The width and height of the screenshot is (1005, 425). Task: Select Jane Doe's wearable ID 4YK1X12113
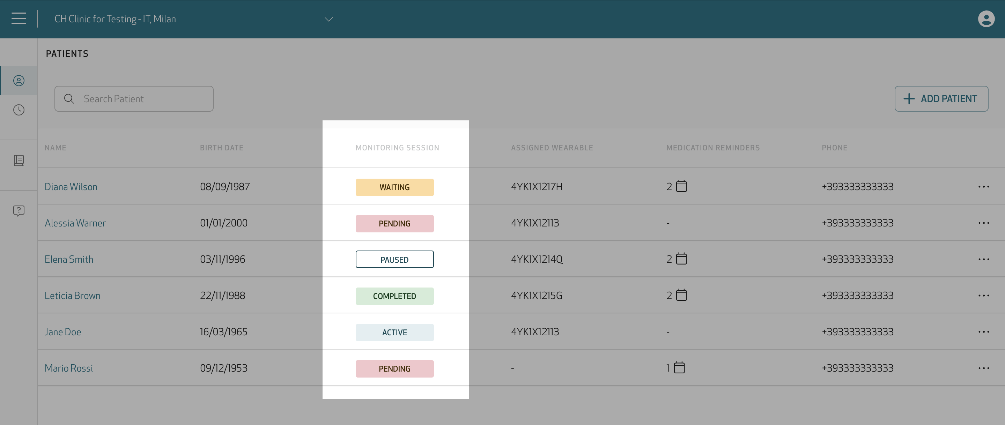pyautogui.click(x=535, y=331)
